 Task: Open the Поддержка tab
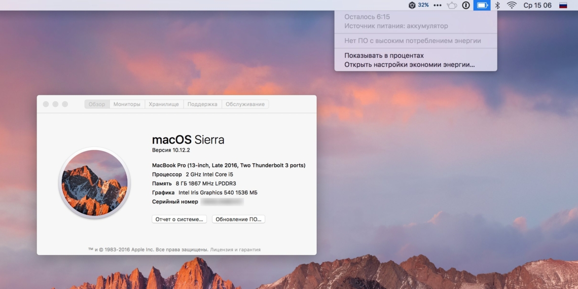202,104
